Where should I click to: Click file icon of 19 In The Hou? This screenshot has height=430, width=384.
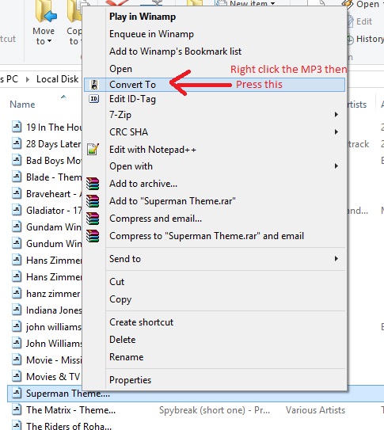(17, 127)
